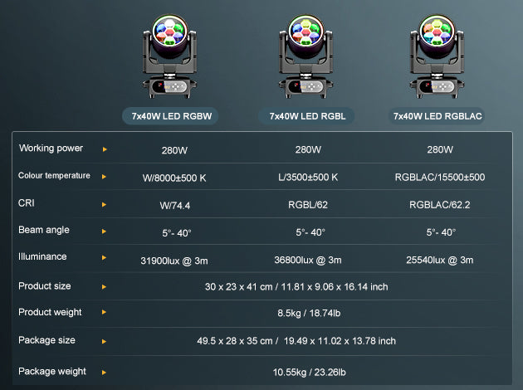The height and width of the screenshot is (390, 523).
Task: Click the orange arrow next to CRI
Action: point(105,203)
